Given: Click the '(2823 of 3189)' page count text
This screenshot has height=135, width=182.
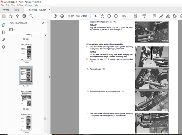Looking at the screenshot, I should 82,16.
